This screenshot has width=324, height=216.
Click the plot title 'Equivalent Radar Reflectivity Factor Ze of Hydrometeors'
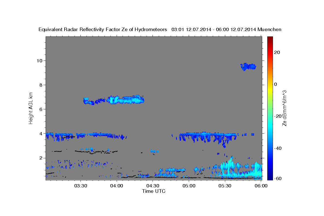pyautogui.click(x=103, y=29)
